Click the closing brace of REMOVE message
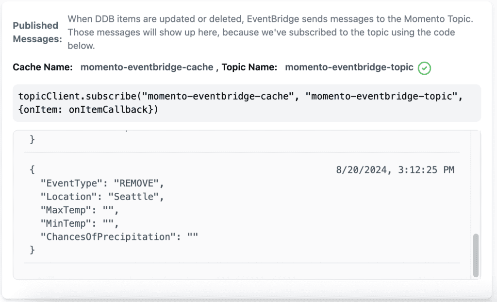Image resolution: width=497 pixels, height=302 pixels. tap(32, 250)
